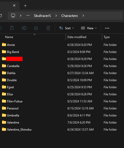Select the Big Band folder

coord(13,52)
